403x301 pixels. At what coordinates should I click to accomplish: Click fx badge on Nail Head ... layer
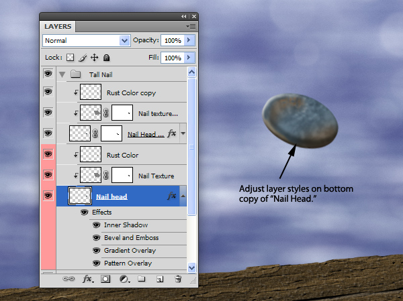click(172, 133)
